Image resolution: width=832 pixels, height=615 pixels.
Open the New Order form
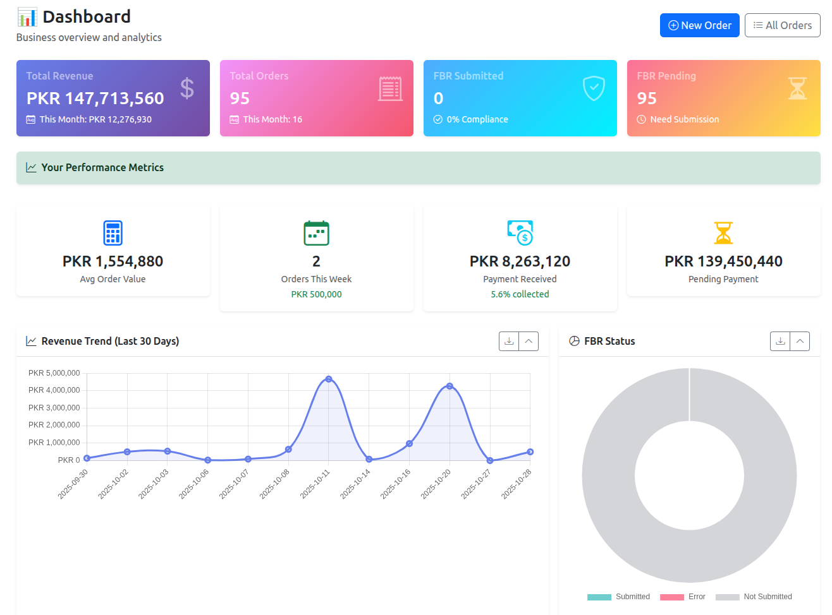tap(699, 25)
